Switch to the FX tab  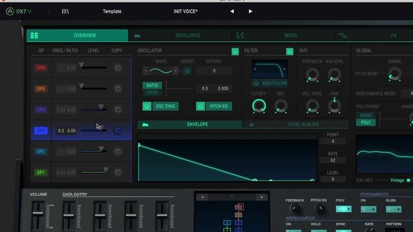pos(374,35)
